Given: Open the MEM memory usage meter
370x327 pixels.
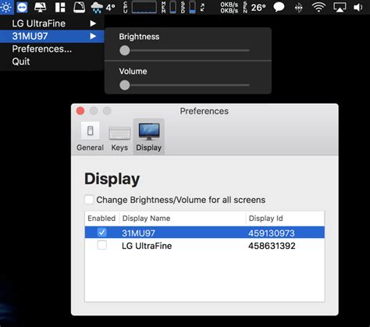Looking at the screenshot, I should (x=173, y=7).
